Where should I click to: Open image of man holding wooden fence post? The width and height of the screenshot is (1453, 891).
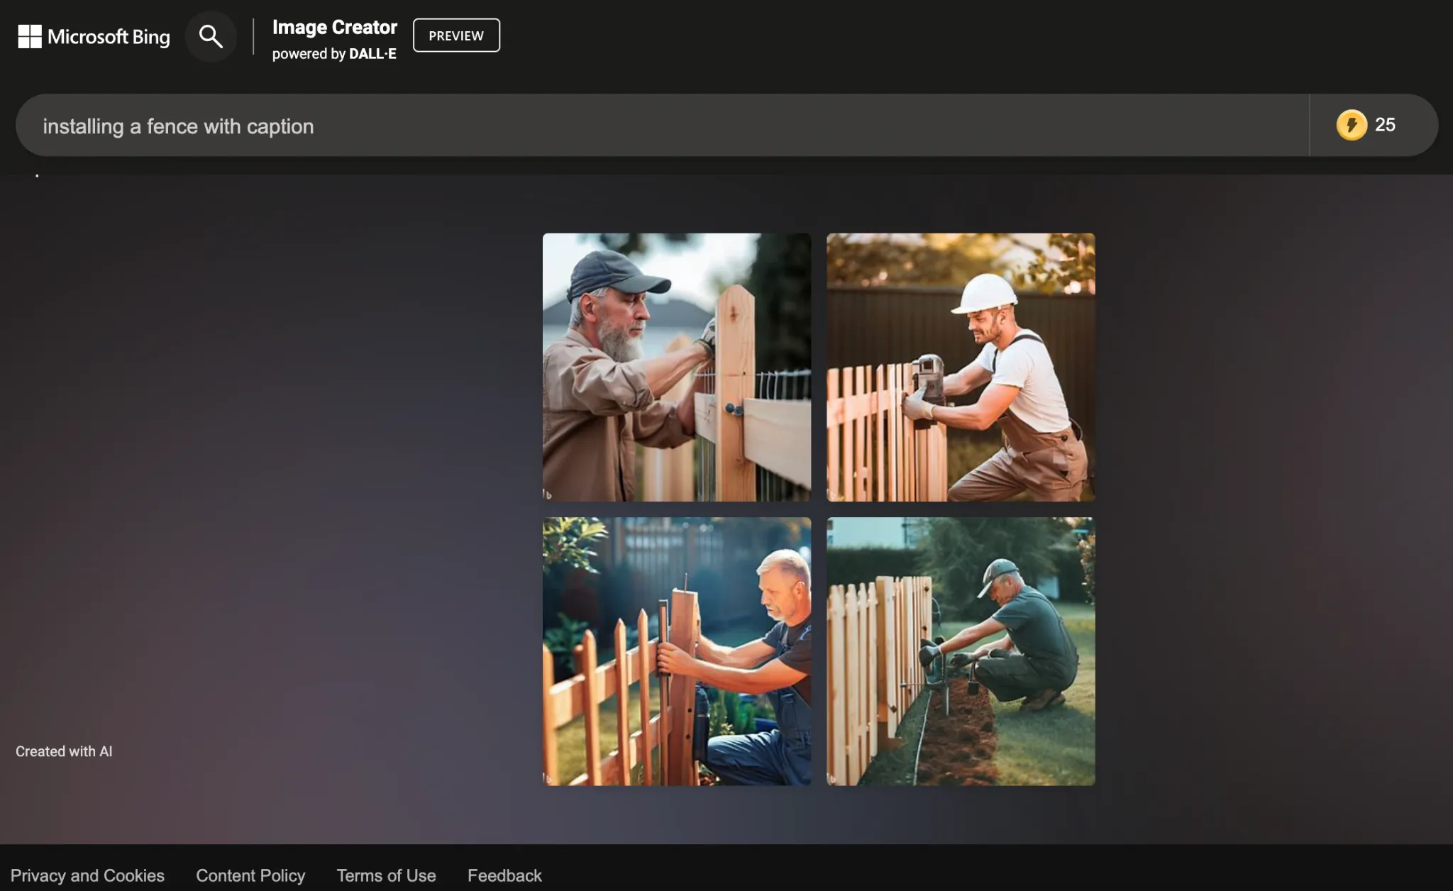[676, 651]
